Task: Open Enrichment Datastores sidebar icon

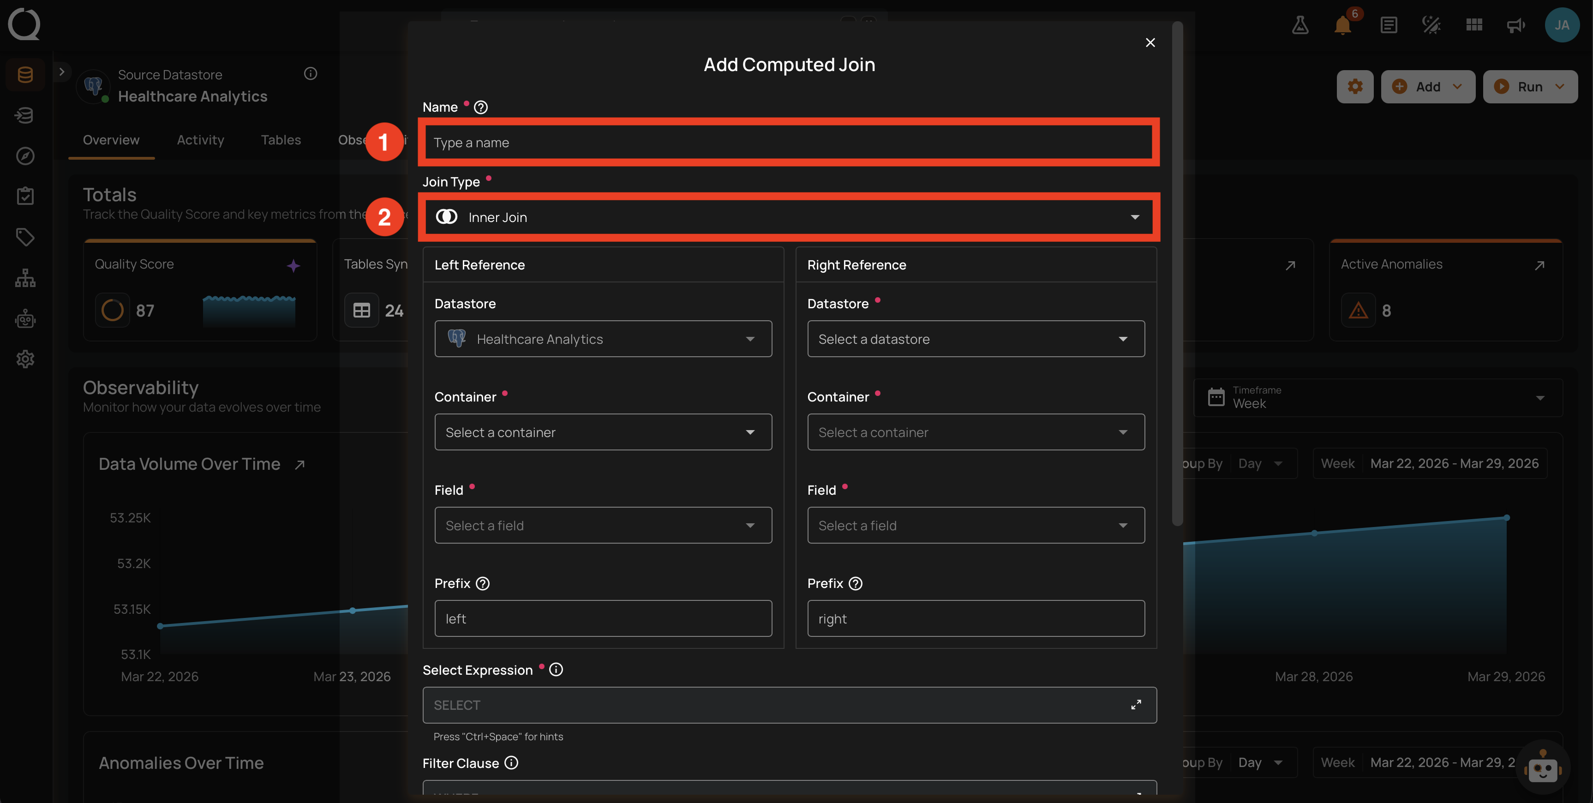Action: (25, 116)
